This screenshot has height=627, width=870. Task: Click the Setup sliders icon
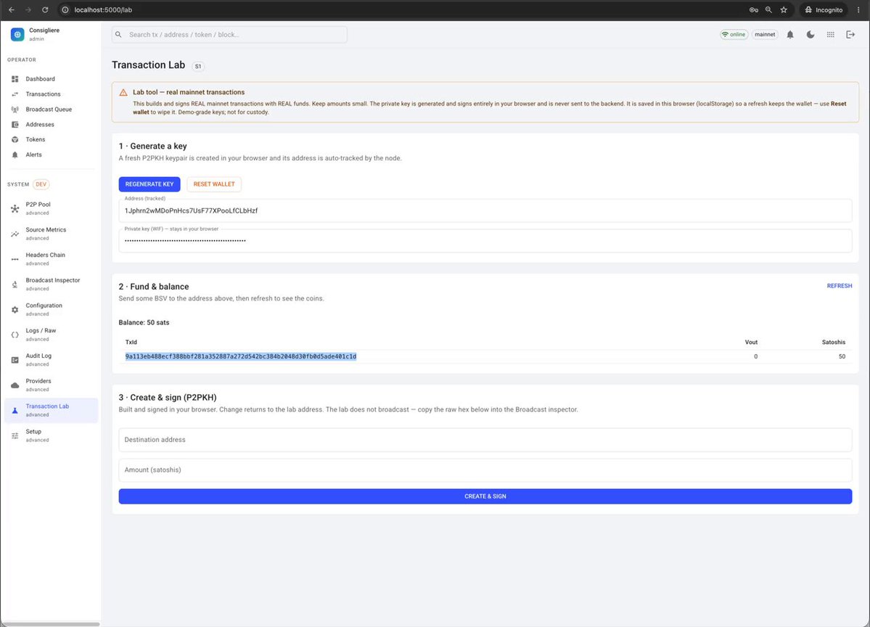(x=15, y=435)
